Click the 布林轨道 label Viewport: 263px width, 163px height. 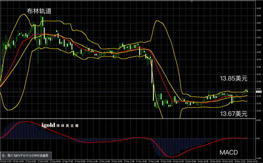coord(39,11)
